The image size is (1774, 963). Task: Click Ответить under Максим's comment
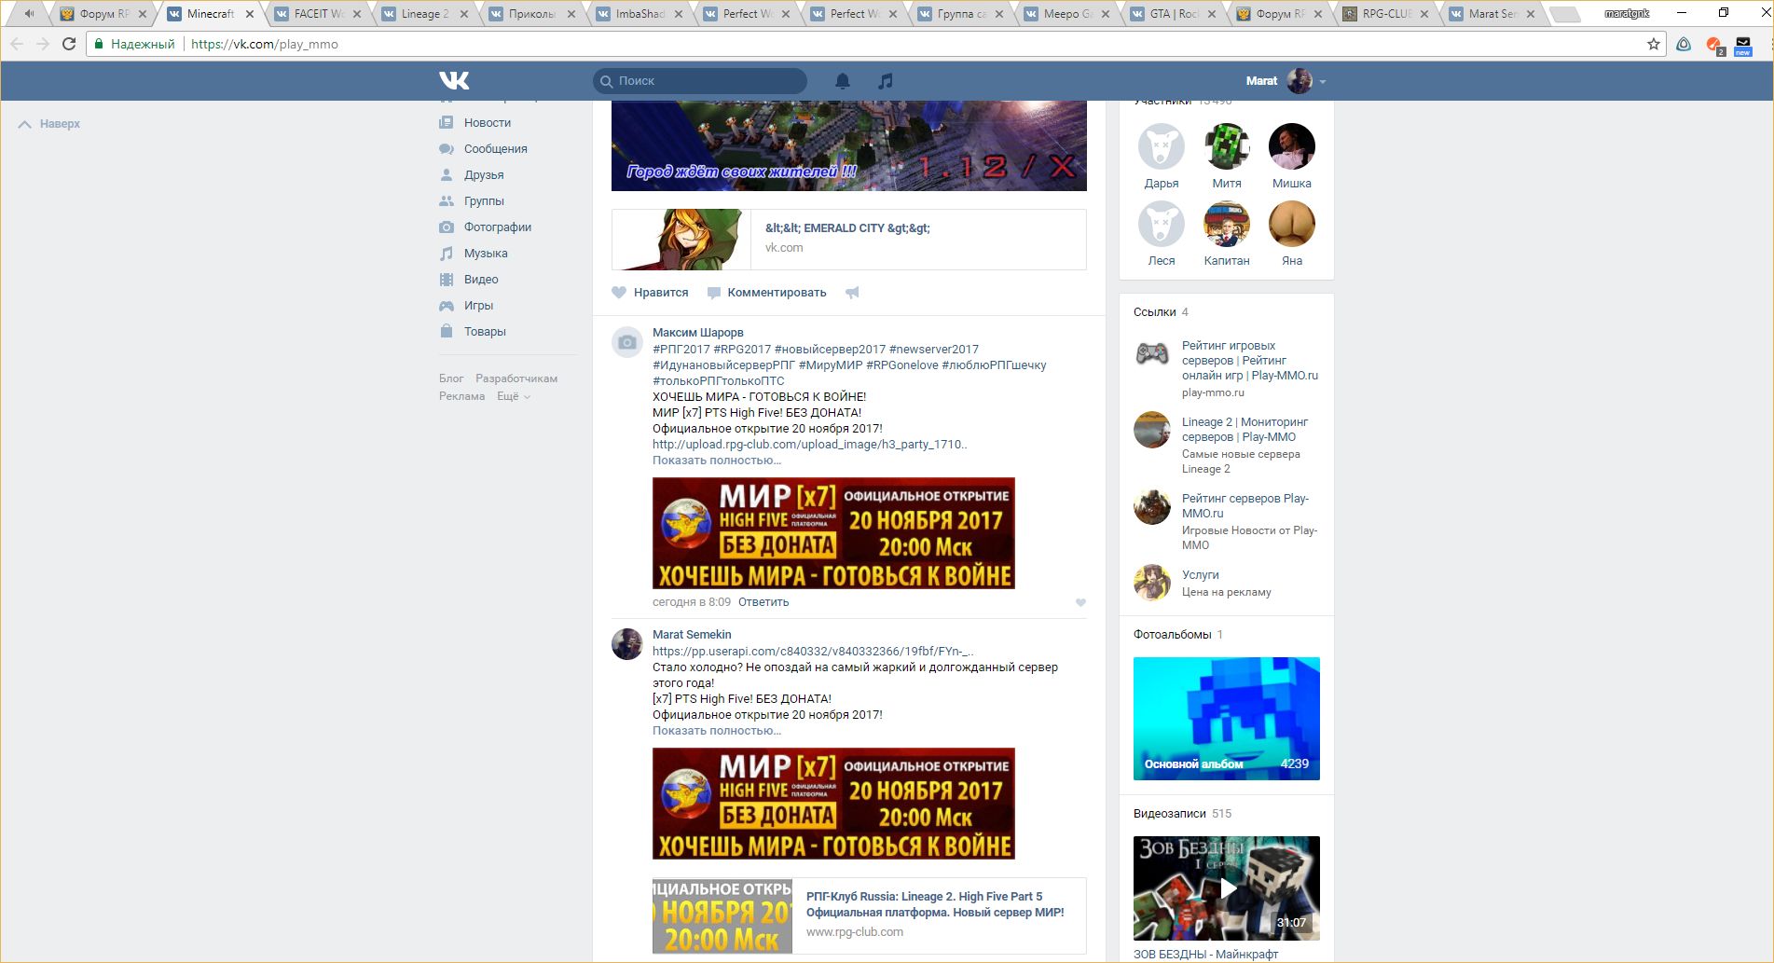(x=763, y=602)
